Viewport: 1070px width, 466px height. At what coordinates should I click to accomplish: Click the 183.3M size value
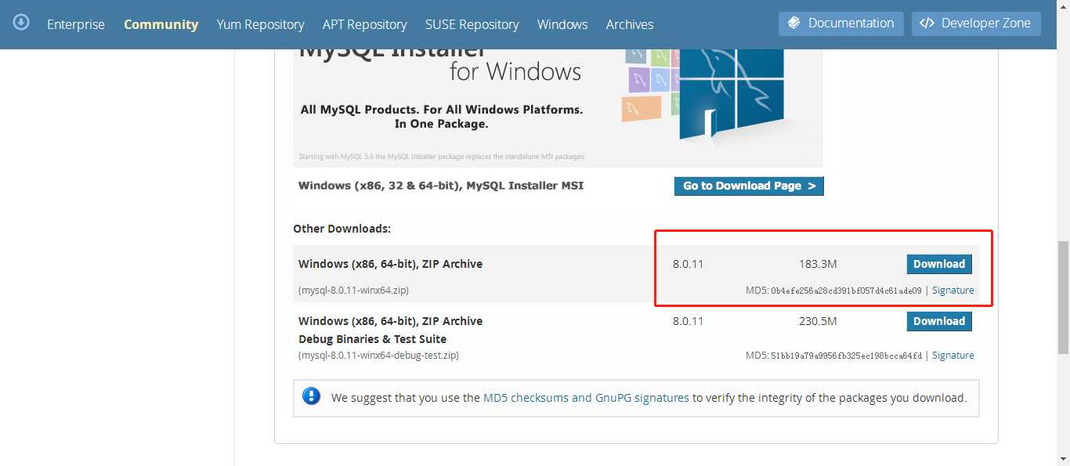[818, 264]
